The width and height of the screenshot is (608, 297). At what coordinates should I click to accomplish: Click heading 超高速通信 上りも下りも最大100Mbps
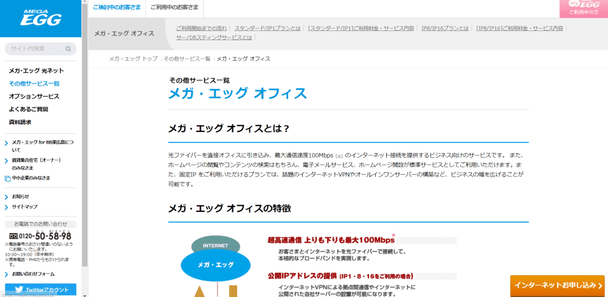coord(331,240)
